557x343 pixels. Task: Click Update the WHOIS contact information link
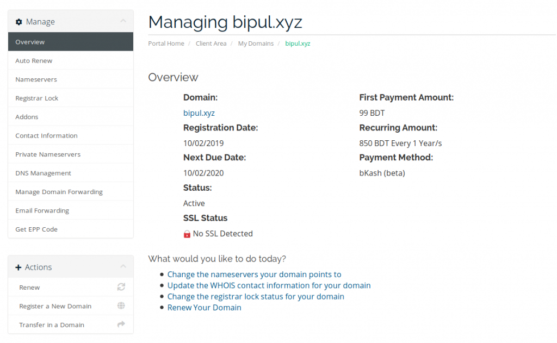pyautogui.click(x=269, y=285)
